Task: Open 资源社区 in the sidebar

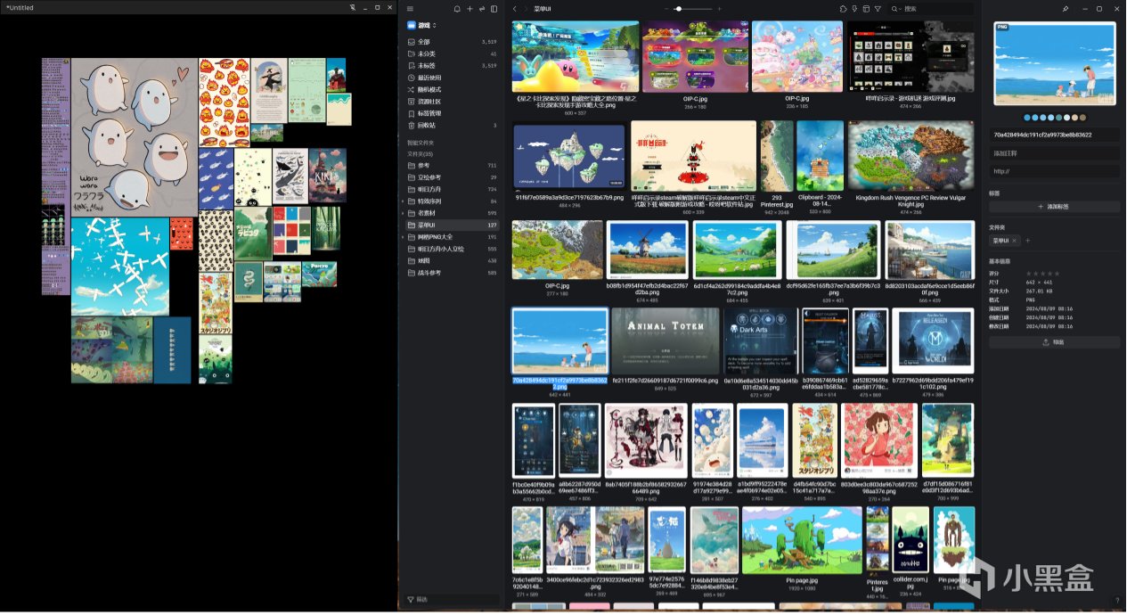Action: pos(453,102)
